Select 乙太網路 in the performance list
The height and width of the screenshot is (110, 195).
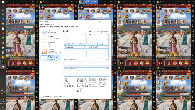click(x=50, y=51)
